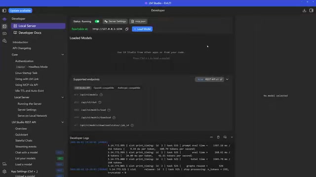Click info icon beside /api/v1/chat
The image size is (316, 177).
(x=100, y=102)
